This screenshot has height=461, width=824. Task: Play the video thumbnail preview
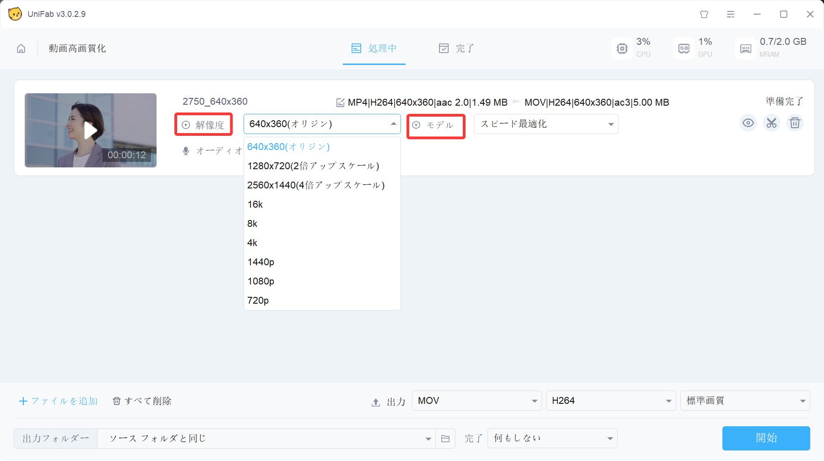coord(90,130)
